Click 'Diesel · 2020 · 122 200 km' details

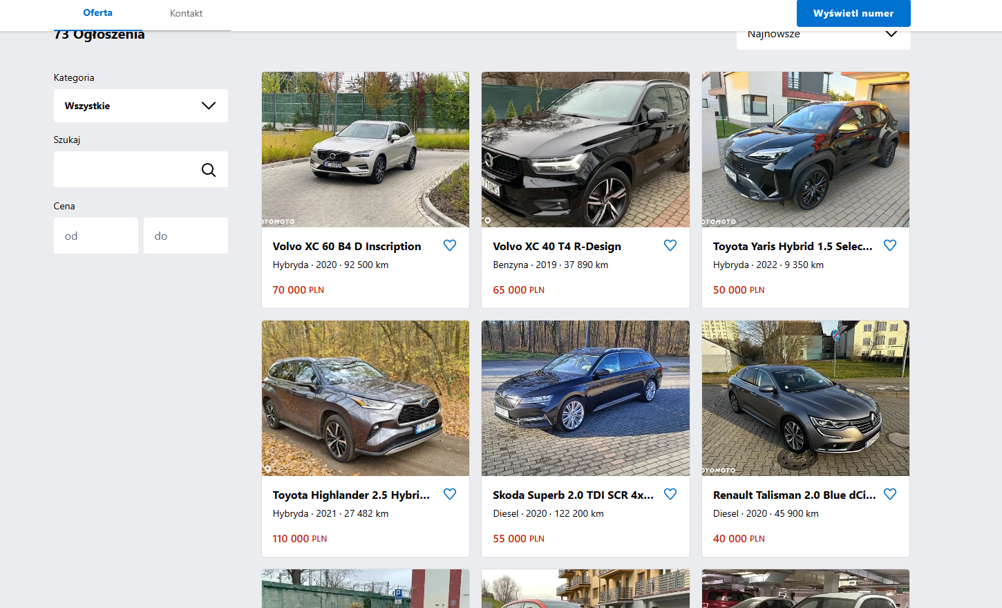548,514
